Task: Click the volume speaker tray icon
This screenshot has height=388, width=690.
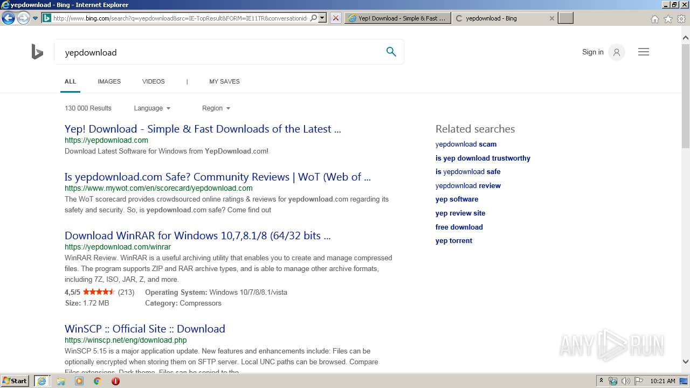Action: pyautogui.click(x=625, y=381)
